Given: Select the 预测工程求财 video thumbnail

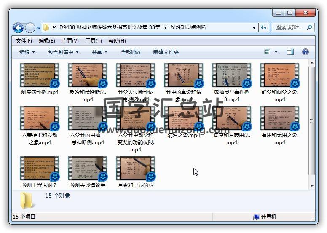Looking at the screenshot, I should coord(40,169).
